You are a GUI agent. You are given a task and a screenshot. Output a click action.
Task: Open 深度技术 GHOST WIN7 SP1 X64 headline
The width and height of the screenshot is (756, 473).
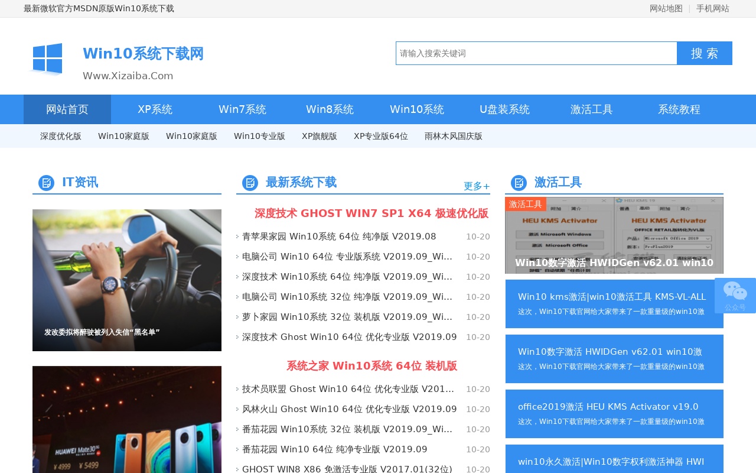click(372, 213)
